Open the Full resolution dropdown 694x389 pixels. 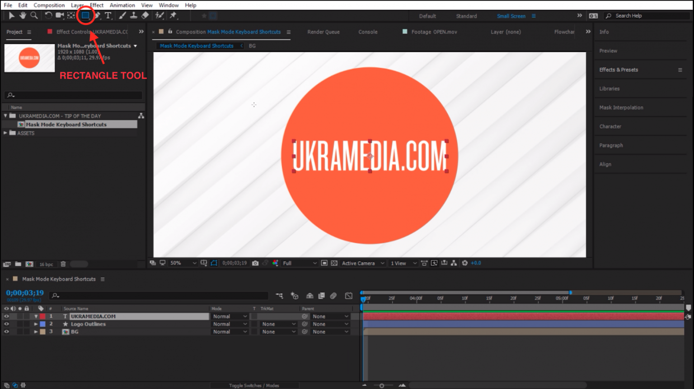point(300,263)
